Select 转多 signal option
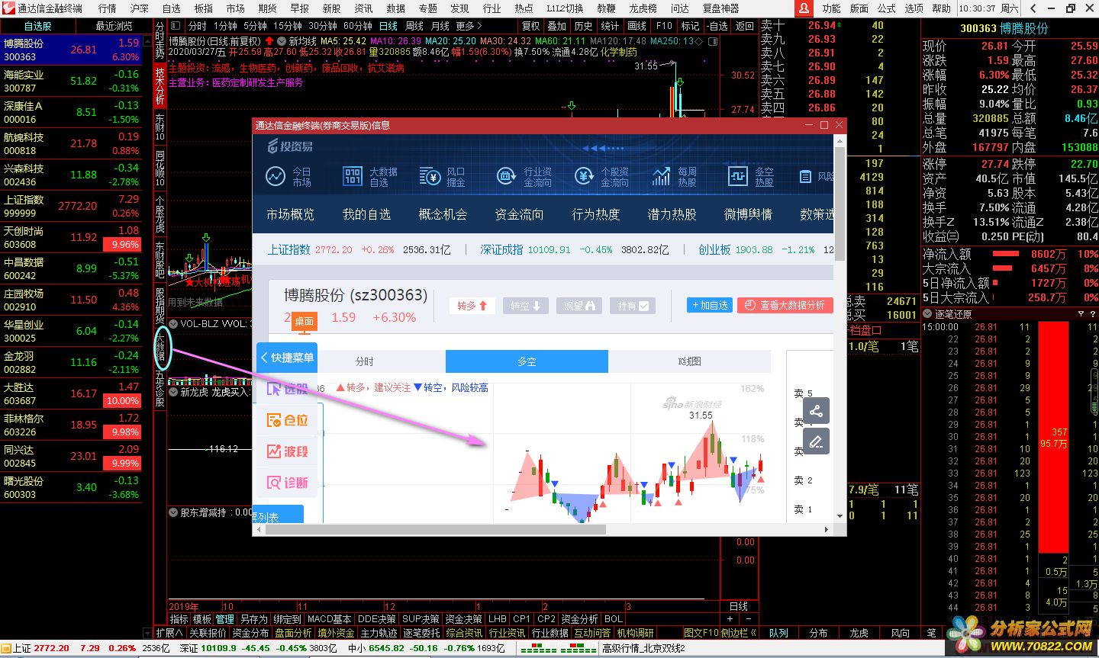 click(471, 306)
